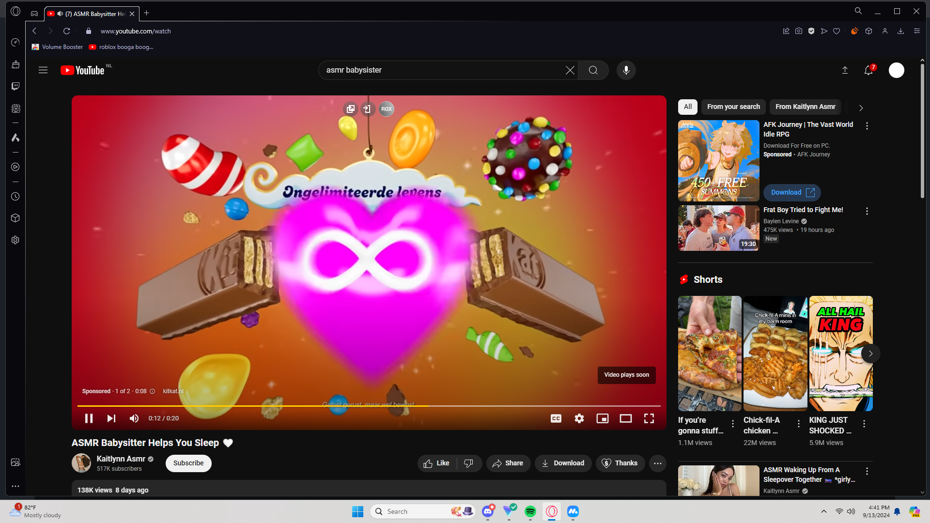Open History in the Opera sidebar
Image resolution: width=930 pixels, height=523 pixels.
15,197
